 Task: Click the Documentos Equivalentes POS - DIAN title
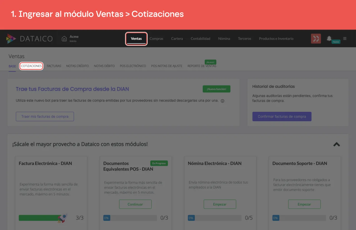[128, 166]
